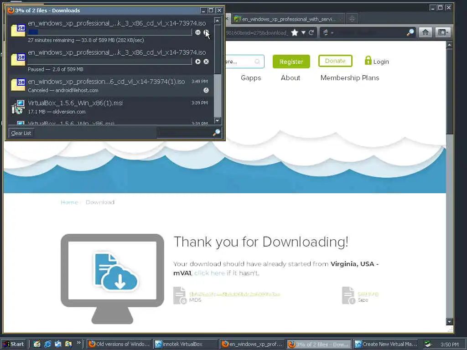Click the Donate button
Image resolution: width=467 pixels, height=350 pixels.
(335, 61)
